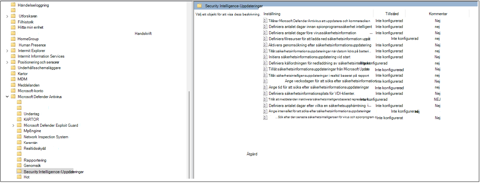The image size is (480, 183).
Task: Click policy icon for Ange tid för att söka
Action: pyautogui.click(x=266, y=87)
